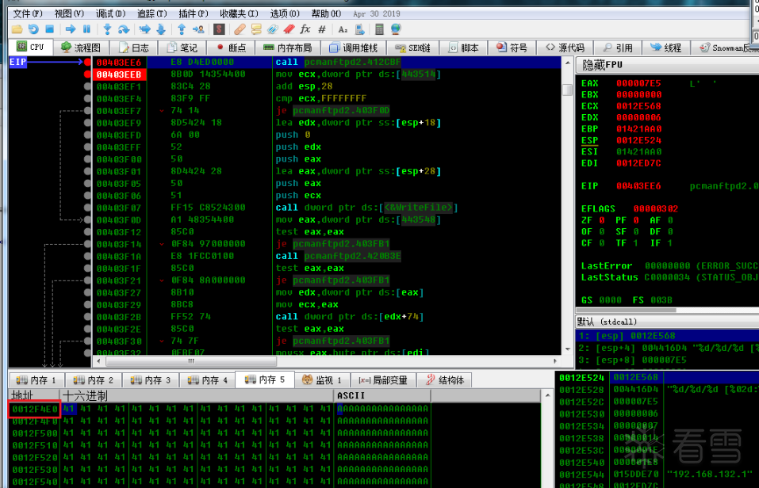Open the 文件 menu
Image resolution: width=759 pixels, height=488 pixels.
[x=28, y=13]
